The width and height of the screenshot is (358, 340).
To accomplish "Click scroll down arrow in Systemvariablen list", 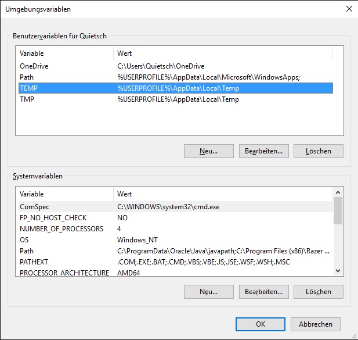I will click(338, 271).
